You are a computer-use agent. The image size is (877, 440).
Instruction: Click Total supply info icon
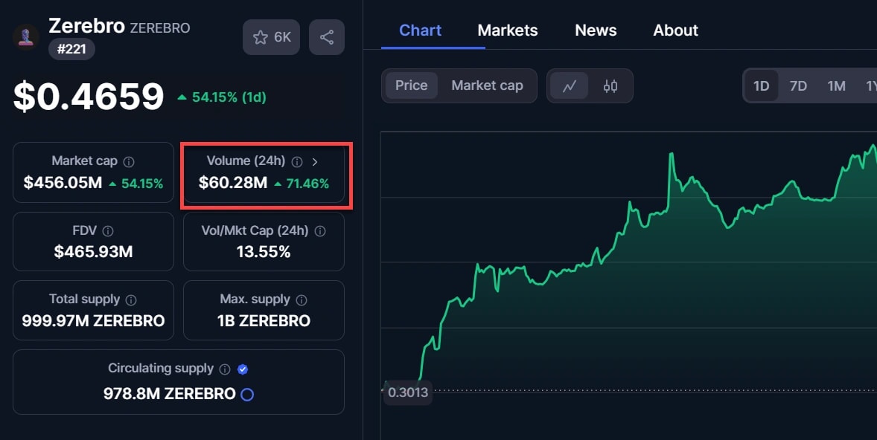131,300
